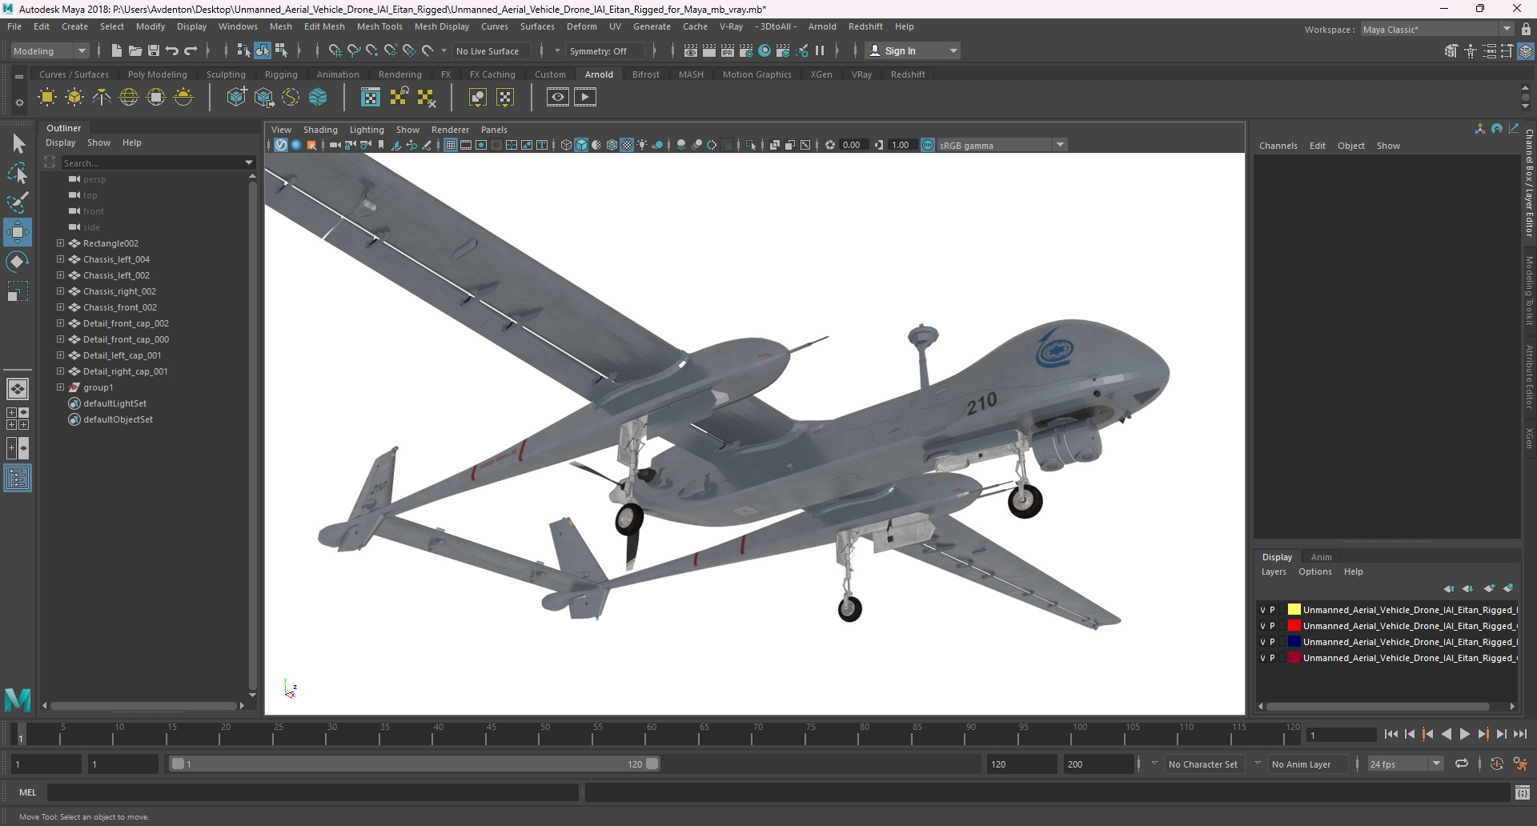
Task: Toggle visibility V of yellow layer
Action: (x=1263, y=610)
